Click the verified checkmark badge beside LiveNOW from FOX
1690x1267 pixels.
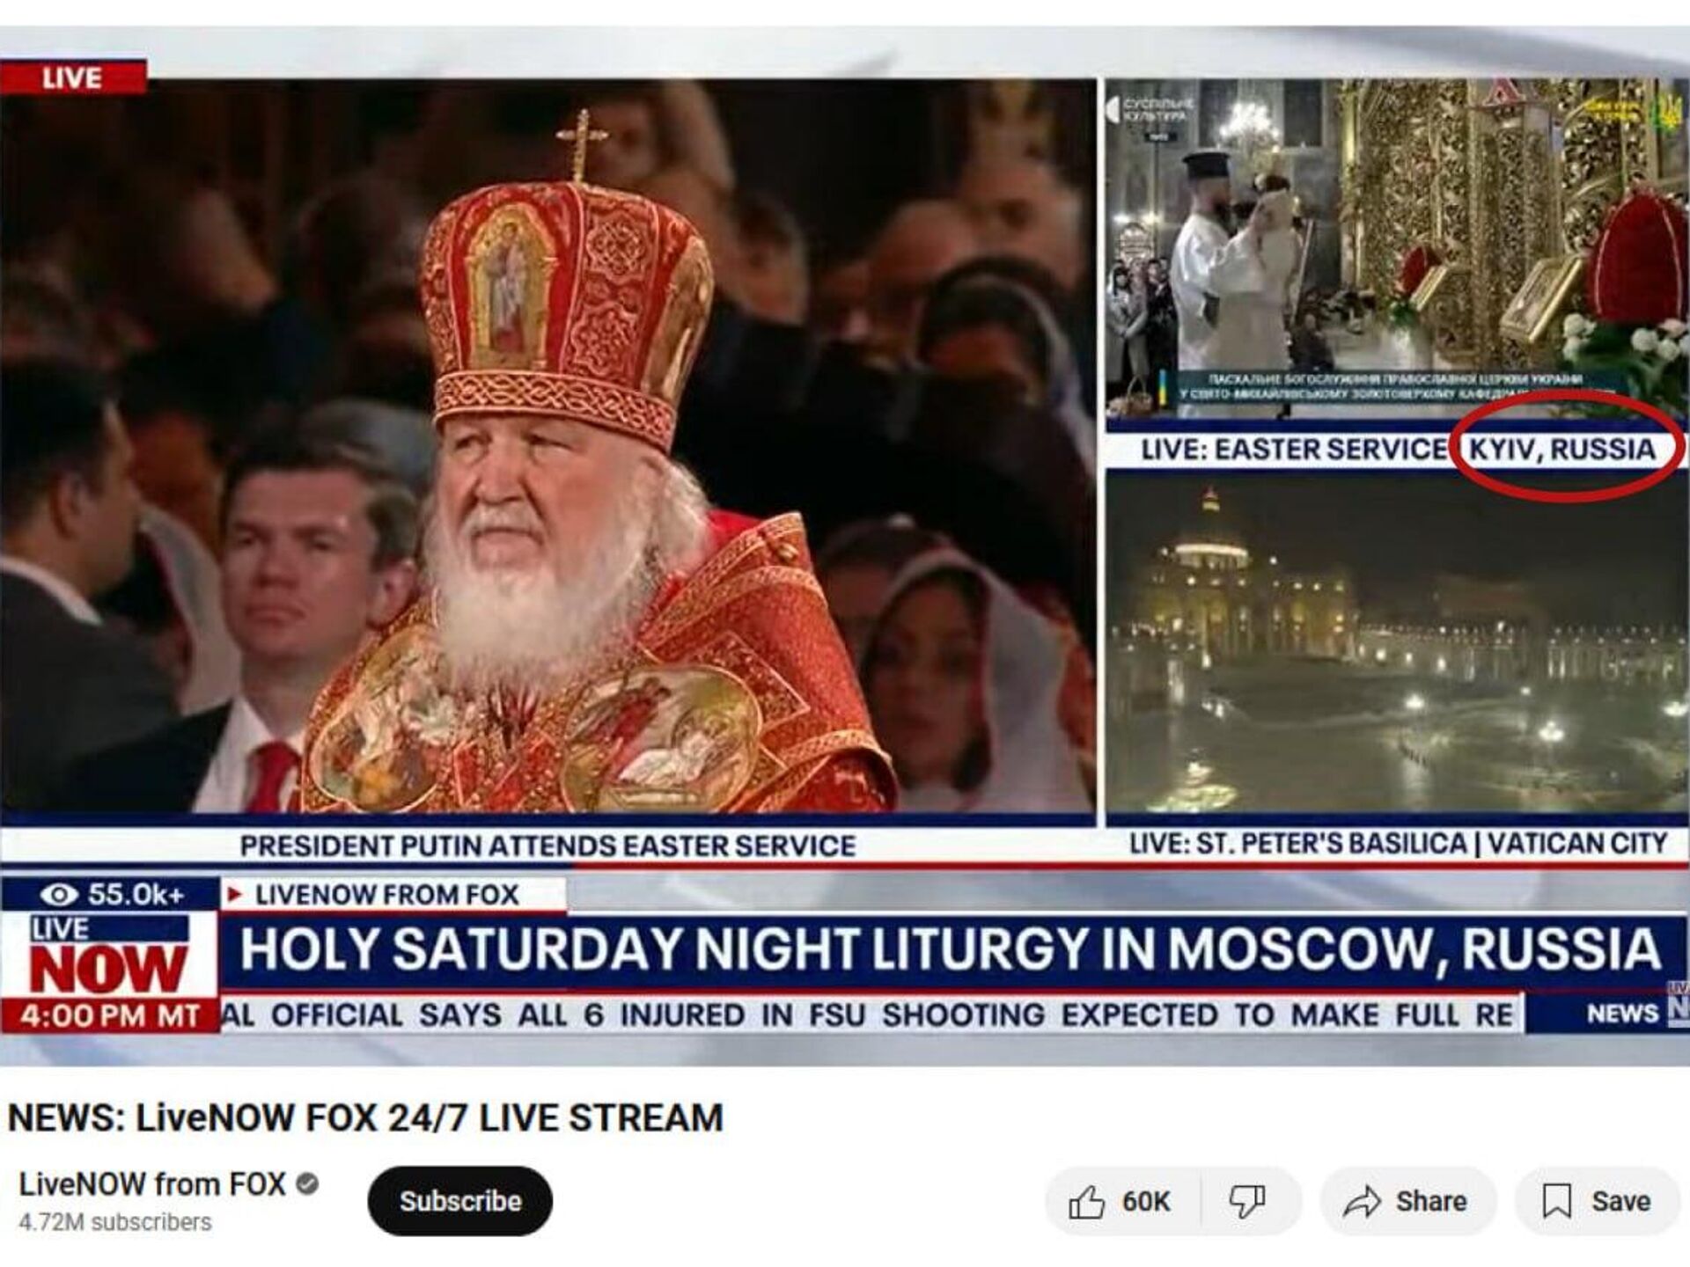tap(307, 1184)
